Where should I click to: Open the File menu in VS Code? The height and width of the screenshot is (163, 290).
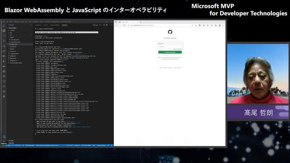(x=7, y=22)
